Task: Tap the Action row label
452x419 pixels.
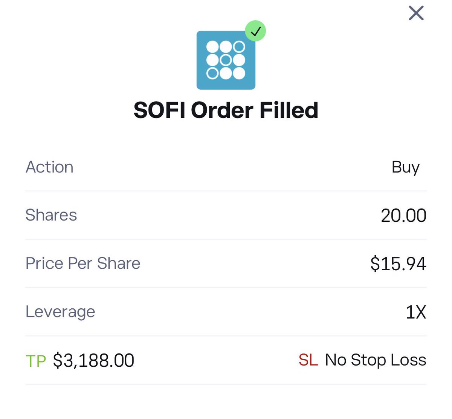Action: (x=49, y=167)
